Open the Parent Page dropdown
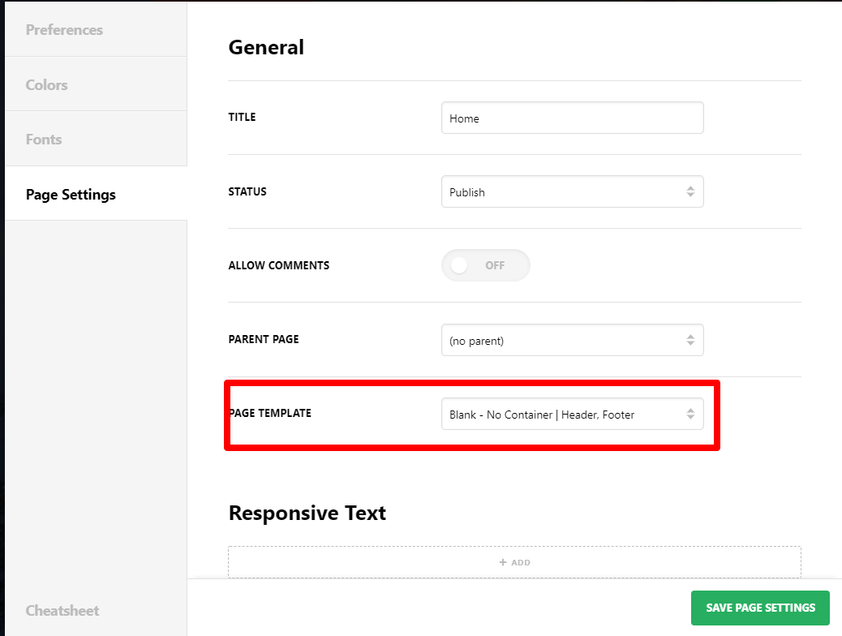 pyautogui.click(x=573, y=340)
